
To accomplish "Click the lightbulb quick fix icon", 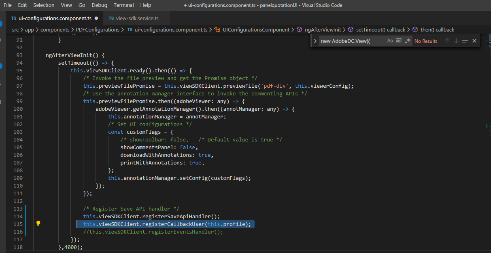I will point(38,223).
